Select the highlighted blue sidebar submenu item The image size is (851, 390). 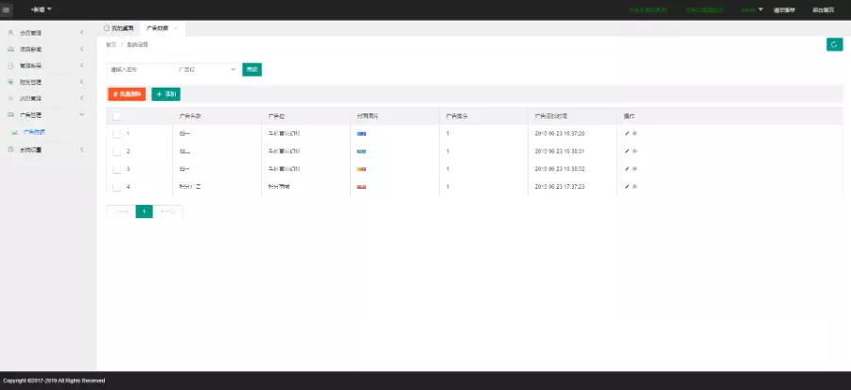coord(34,132)
